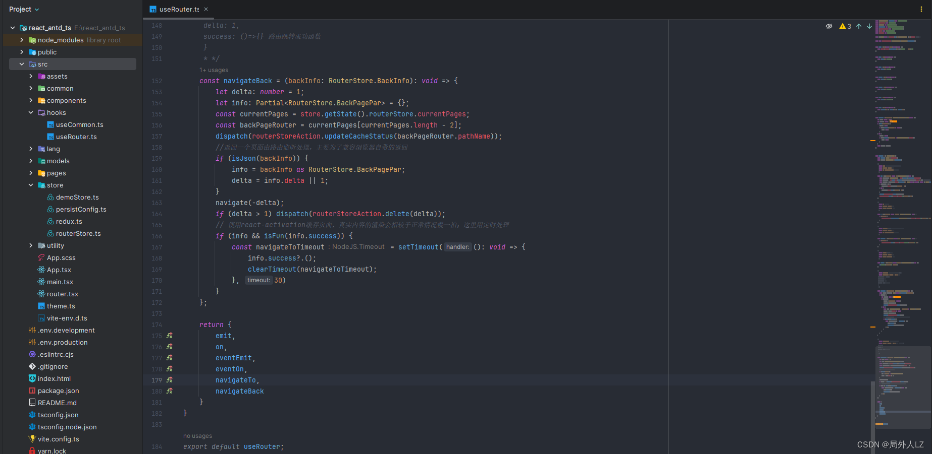Click the redux.ts file icon

pos(50,221)
